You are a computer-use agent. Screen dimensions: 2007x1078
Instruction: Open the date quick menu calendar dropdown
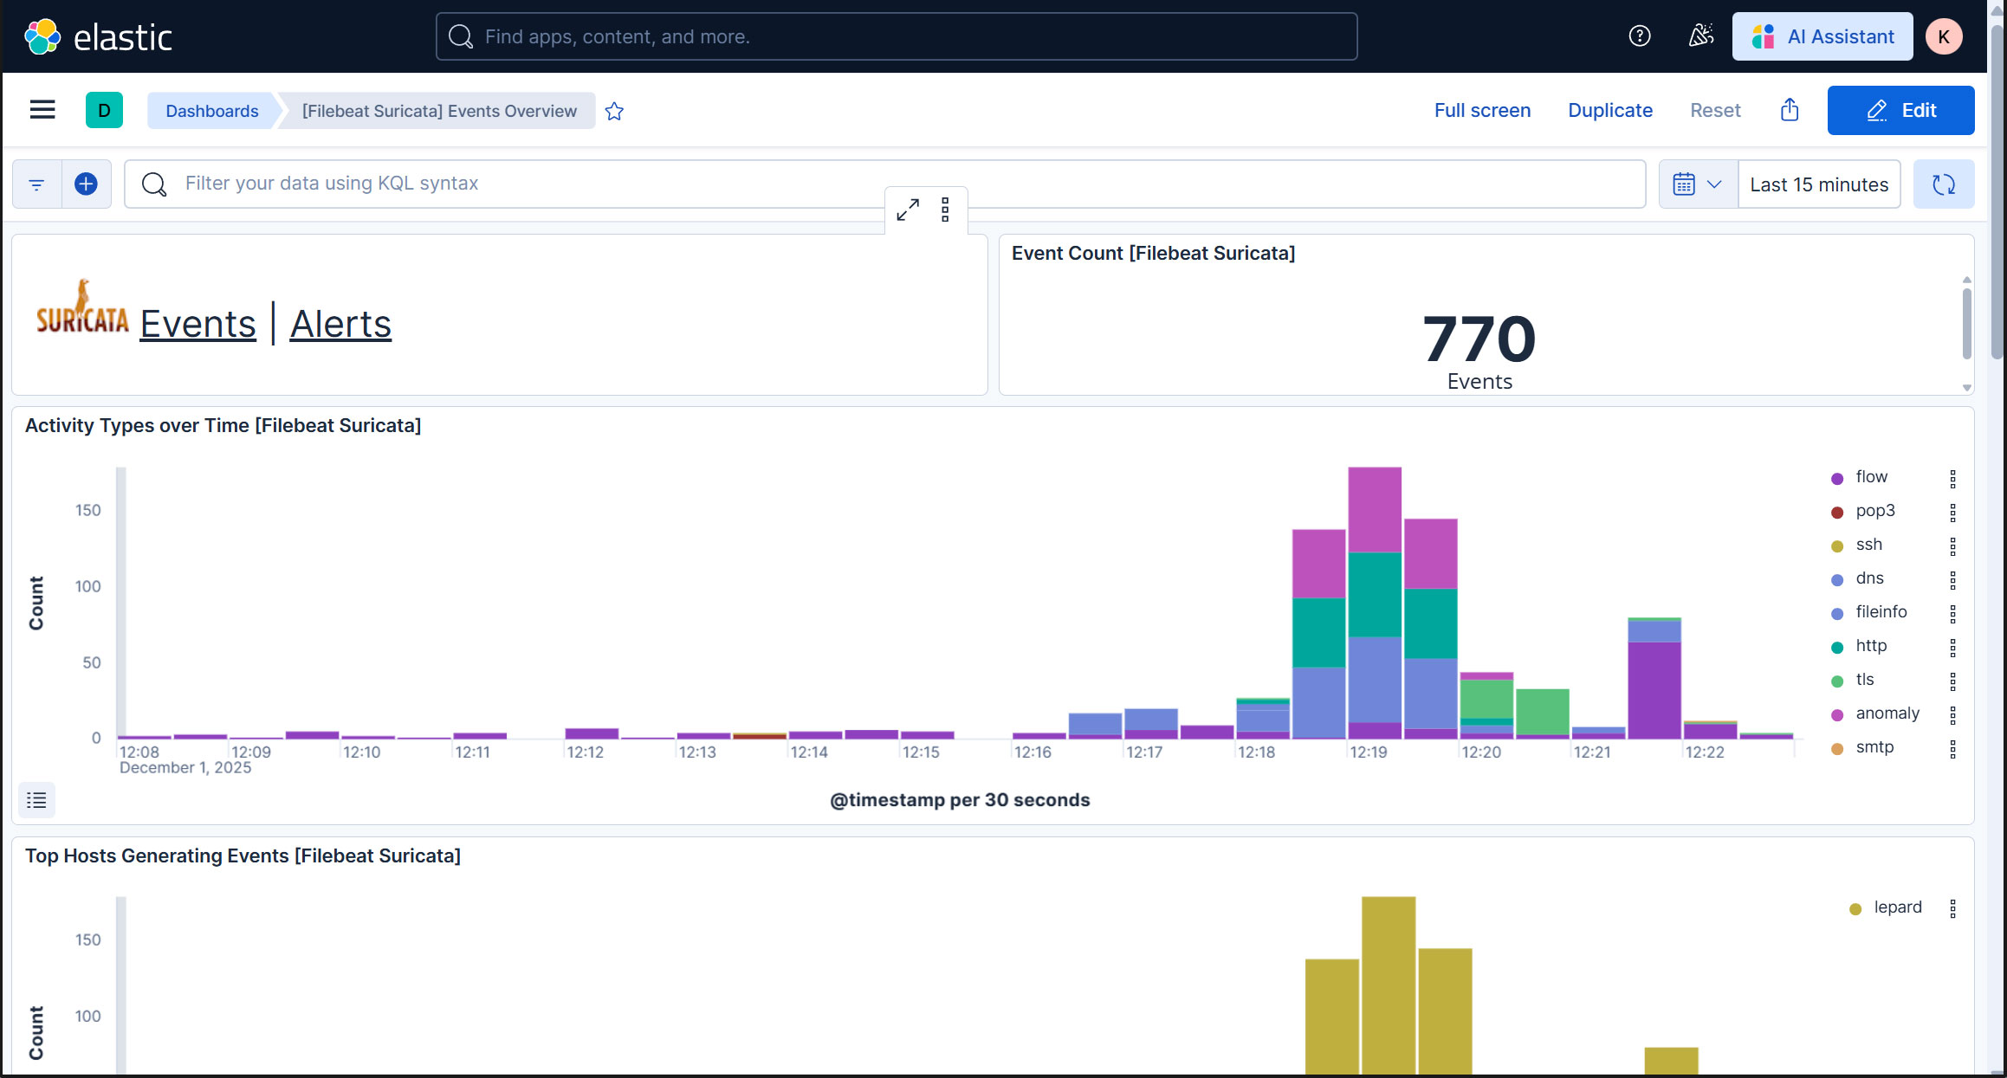[1697, 184]
